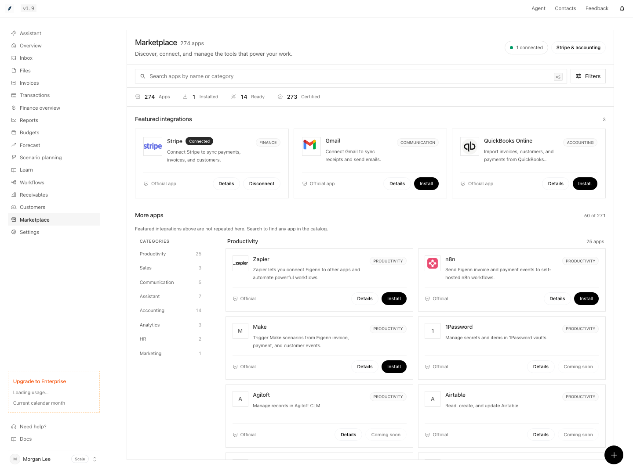The image size is (633, 474).
Task: Click the Agiloft app letter icon
Action: pyautogui.click(x=240, y=399)
